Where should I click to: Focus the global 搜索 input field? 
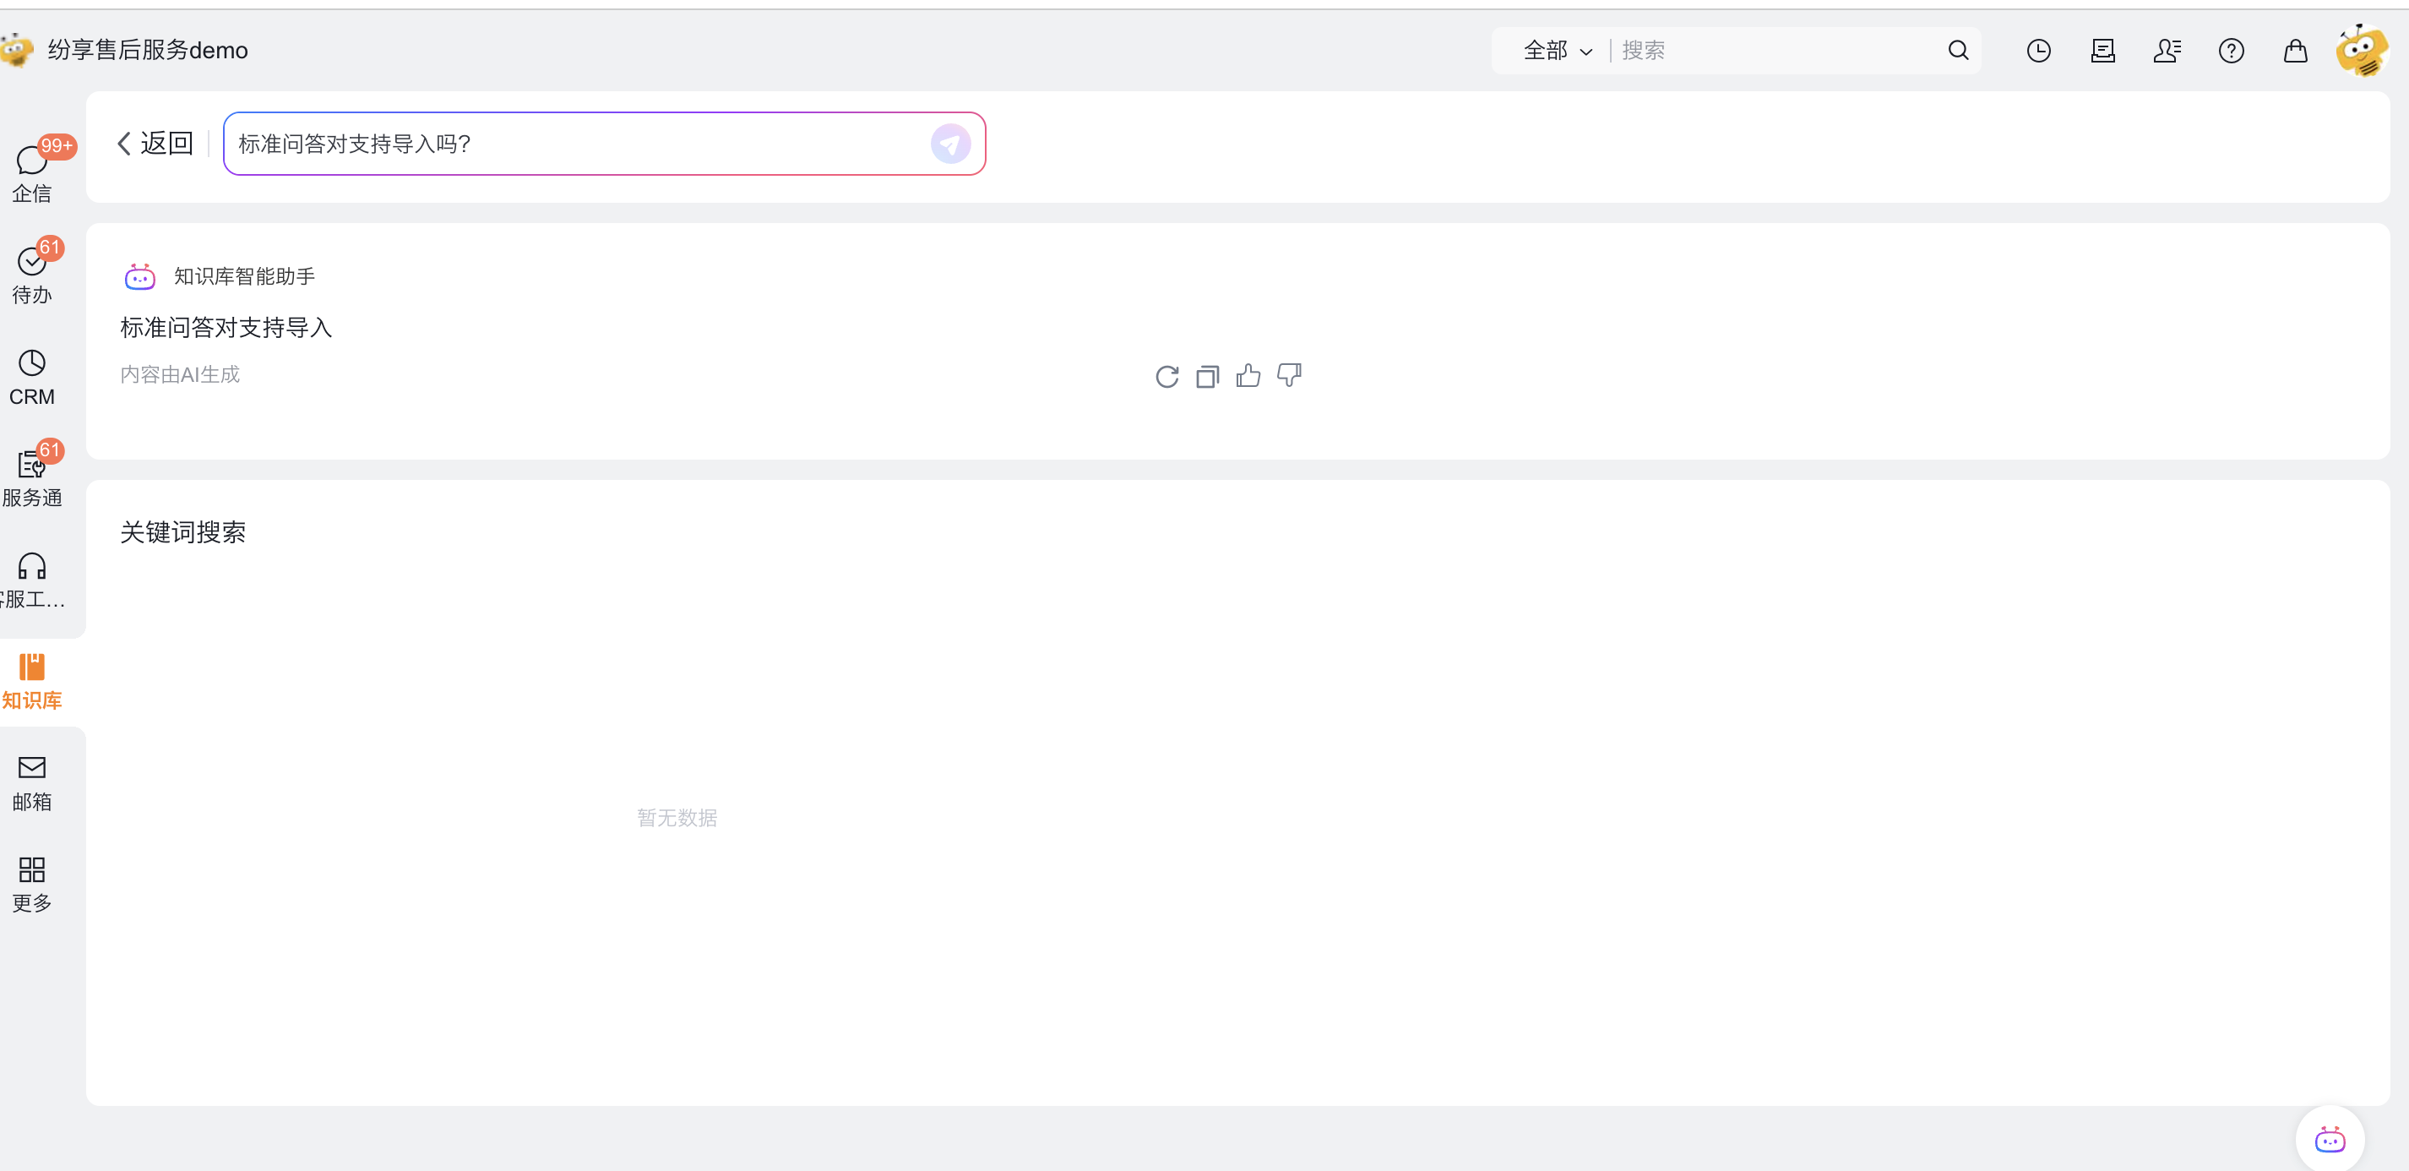(x=1777, y=51)
